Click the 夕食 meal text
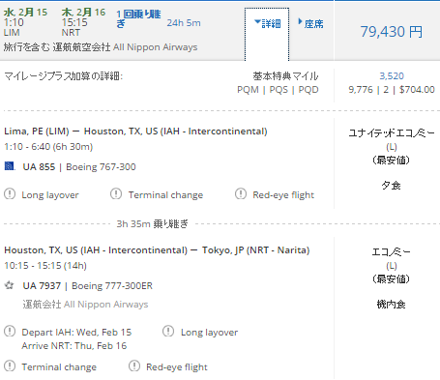440x380 pixels. pos(391,186)
